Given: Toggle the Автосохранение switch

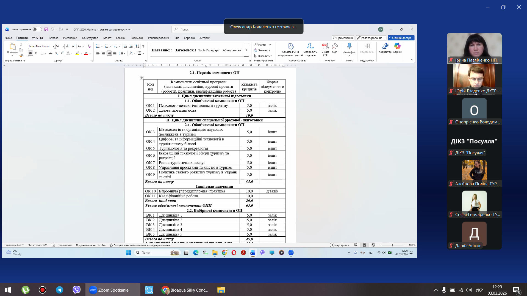Looking at the screenshot, I should point(37,29).
